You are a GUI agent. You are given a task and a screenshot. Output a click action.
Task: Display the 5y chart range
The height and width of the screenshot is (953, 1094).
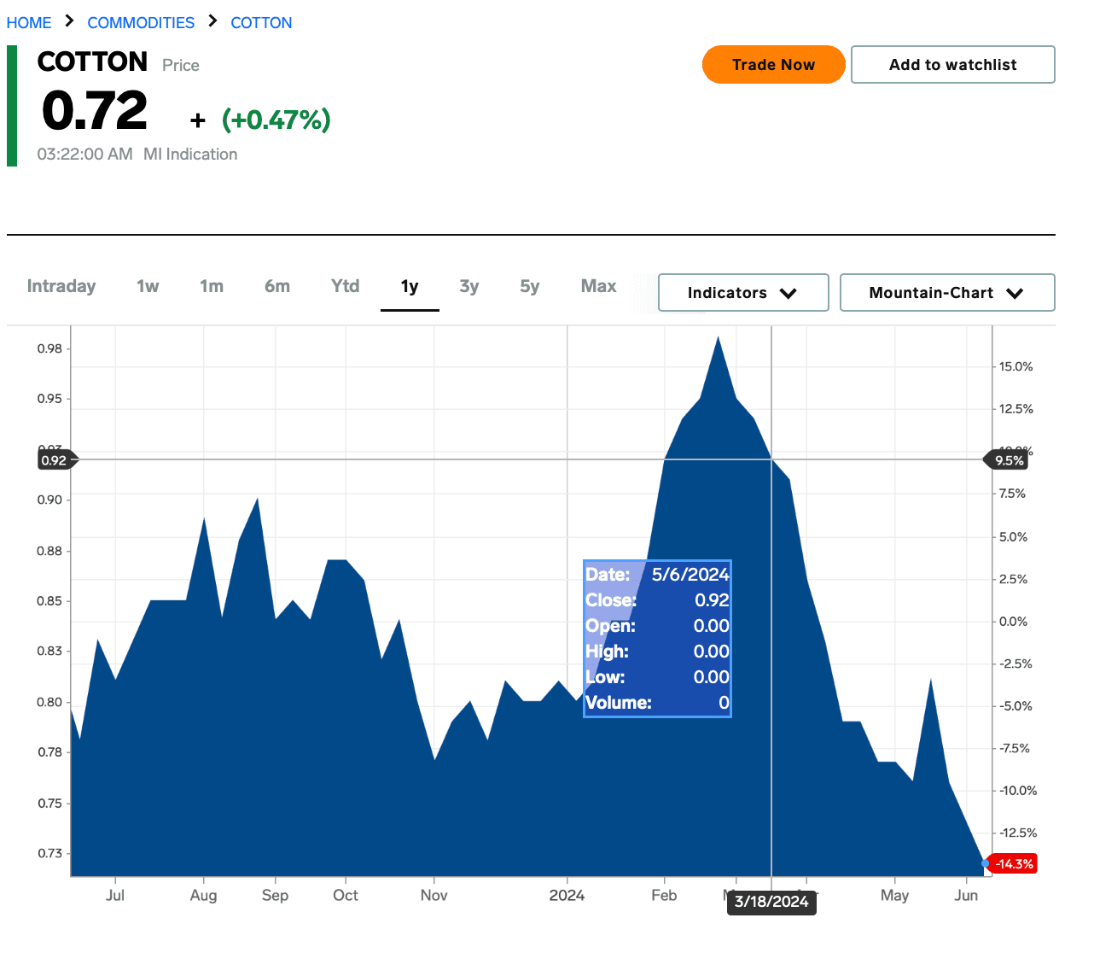[530, 286]
